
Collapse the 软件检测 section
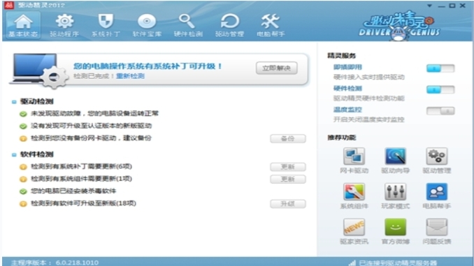(14, 154)
